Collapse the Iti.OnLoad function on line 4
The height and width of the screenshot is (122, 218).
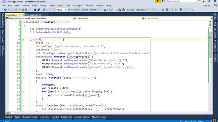click(x=23, y=22)
